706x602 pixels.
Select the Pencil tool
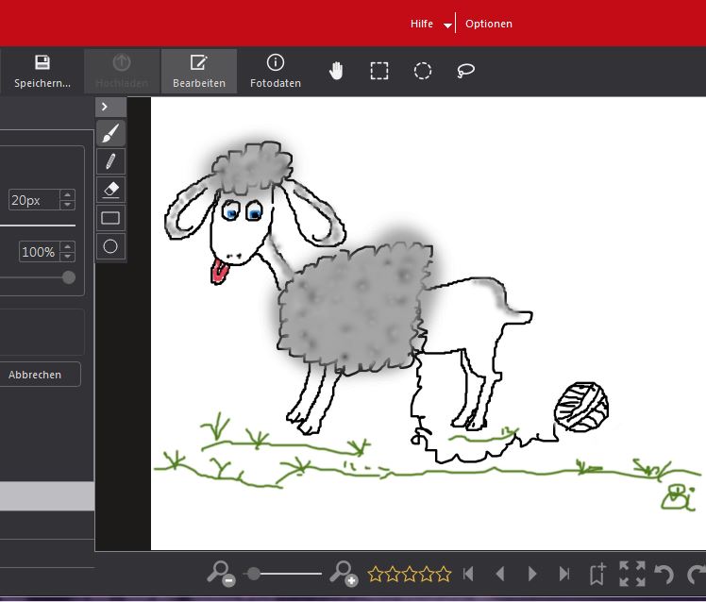point(110,161)
